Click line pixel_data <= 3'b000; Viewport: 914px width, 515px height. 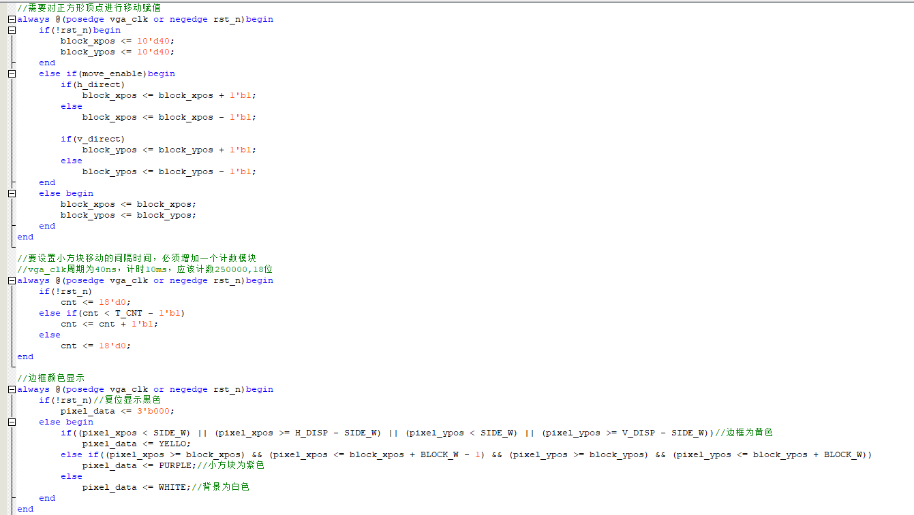click(117, 411)
